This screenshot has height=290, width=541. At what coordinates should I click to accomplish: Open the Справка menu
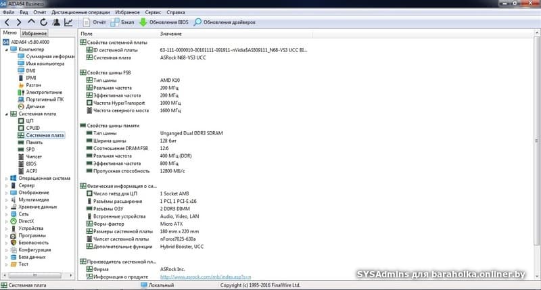176,12
